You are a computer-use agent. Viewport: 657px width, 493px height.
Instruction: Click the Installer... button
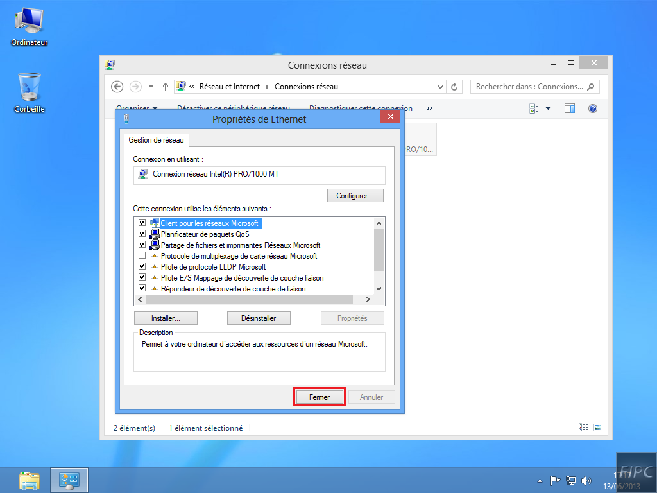click(166, 318)
